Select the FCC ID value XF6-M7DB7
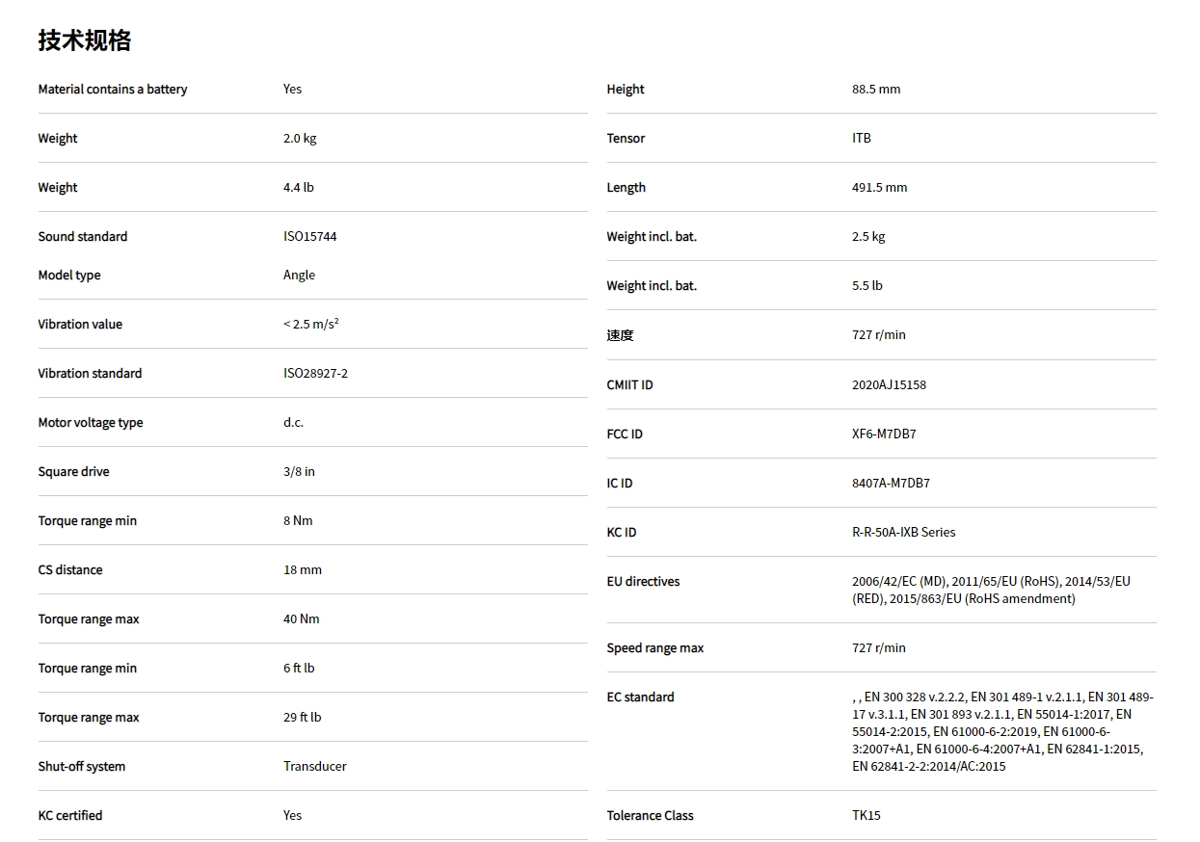The height and width of the screenshot is (842, 1200). pos(884,434)
